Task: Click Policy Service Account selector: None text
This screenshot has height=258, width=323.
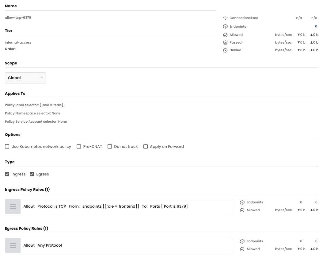Action: (x=36, y=121)
